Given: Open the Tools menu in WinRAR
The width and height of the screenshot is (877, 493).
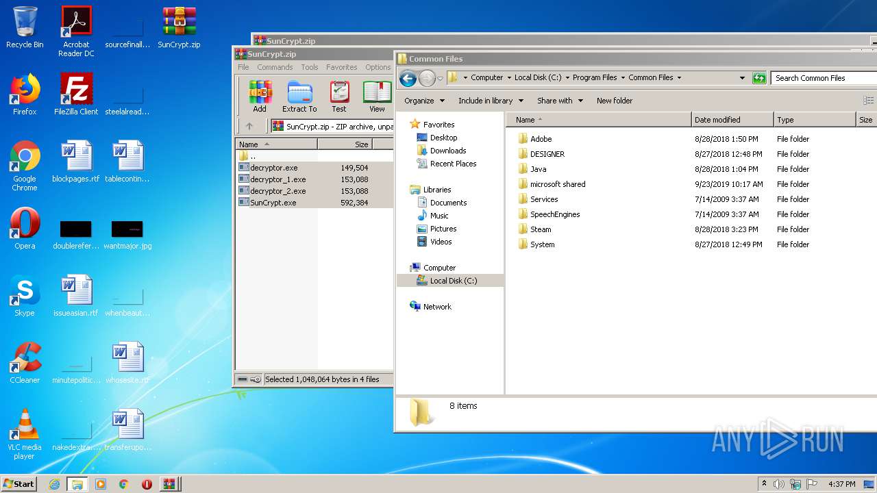Looking at the screenshot, I should point(310,67).
